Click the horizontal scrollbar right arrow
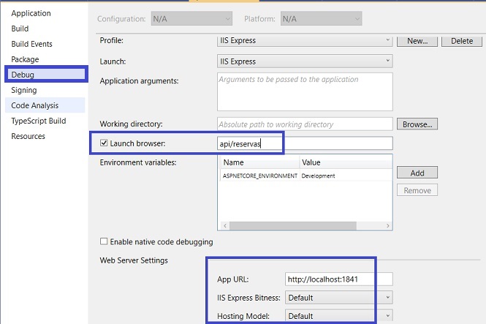 pos(388,226)
